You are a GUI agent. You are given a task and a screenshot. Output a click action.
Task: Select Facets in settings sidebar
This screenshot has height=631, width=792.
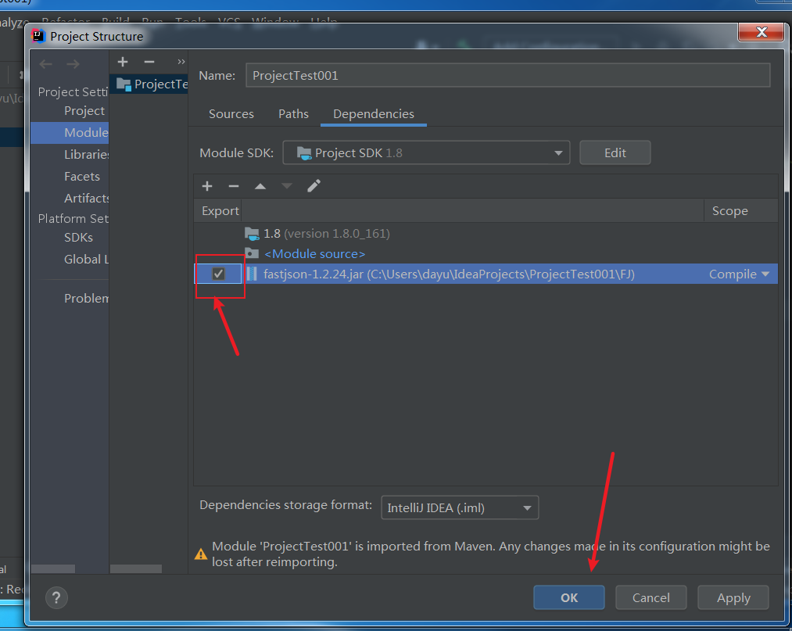pyautogui.click(x=82, y=176)
